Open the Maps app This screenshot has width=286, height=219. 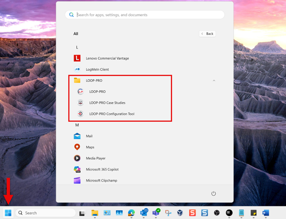[90, 147]
